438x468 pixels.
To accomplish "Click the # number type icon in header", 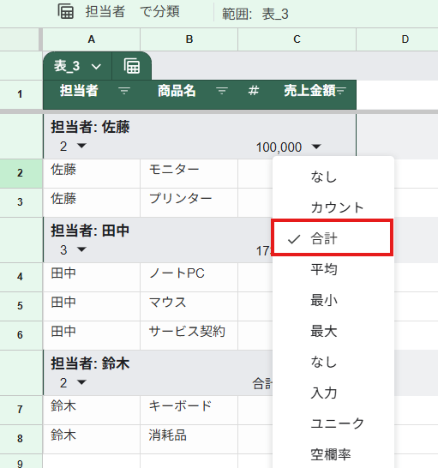I will pyautogui.click(x=254, y=91).
